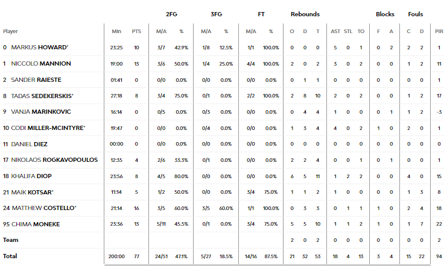Open Vanja Marinkovic's player page
Image resolution: width=444 pixels, height=266 pixels.
click(41, 112)
